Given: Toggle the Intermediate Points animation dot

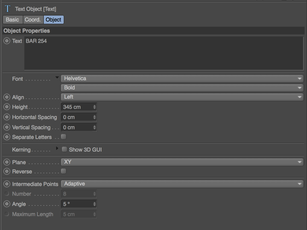Looking at the screenshot, I should pos(7,184).
